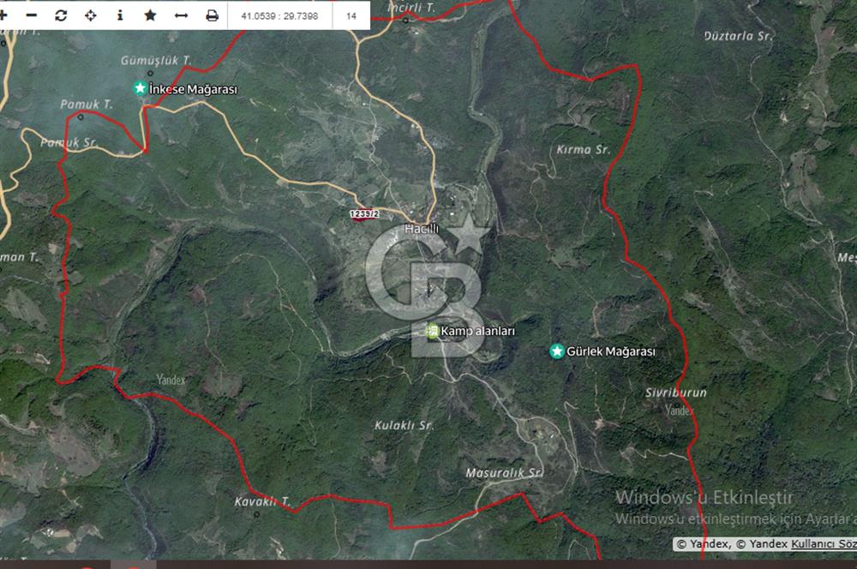Click the Kamp alanları campsite marker
The image size is (857, 569).
pos(433,331)
